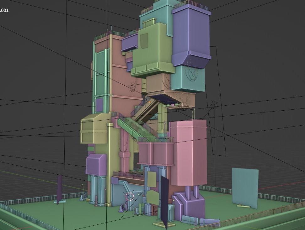Select the small purple panel in green frame

99,105
